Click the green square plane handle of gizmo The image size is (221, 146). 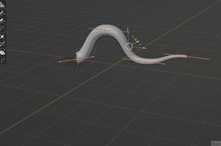(x=135, y=40)
